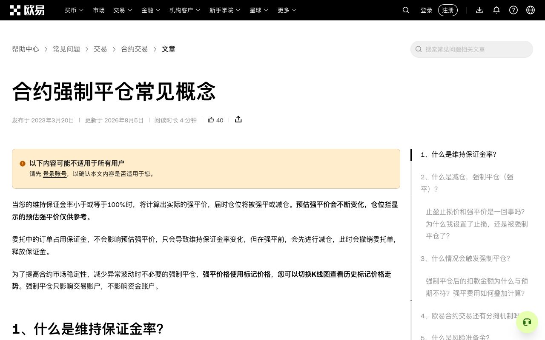Click the share article icon

coord(238,119)
